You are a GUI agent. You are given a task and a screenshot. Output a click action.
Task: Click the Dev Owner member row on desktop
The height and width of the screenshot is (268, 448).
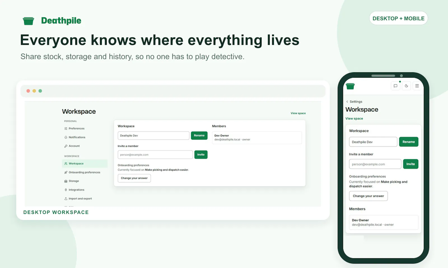[257, 138]
